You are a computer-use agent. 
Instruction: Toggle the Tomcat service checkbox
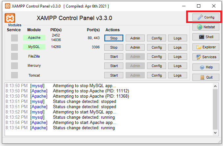click(14, 75)
